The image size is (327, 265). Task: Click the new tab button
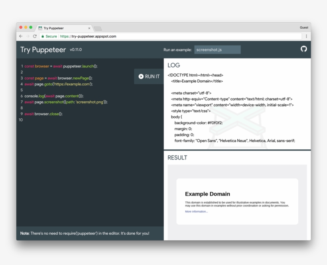pyautogui.click(x=98, y=28)
